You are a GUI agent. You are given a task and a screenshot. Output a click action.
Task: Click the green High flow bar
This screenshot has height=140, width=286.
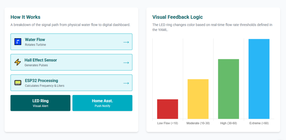click(x=228, y=89)
